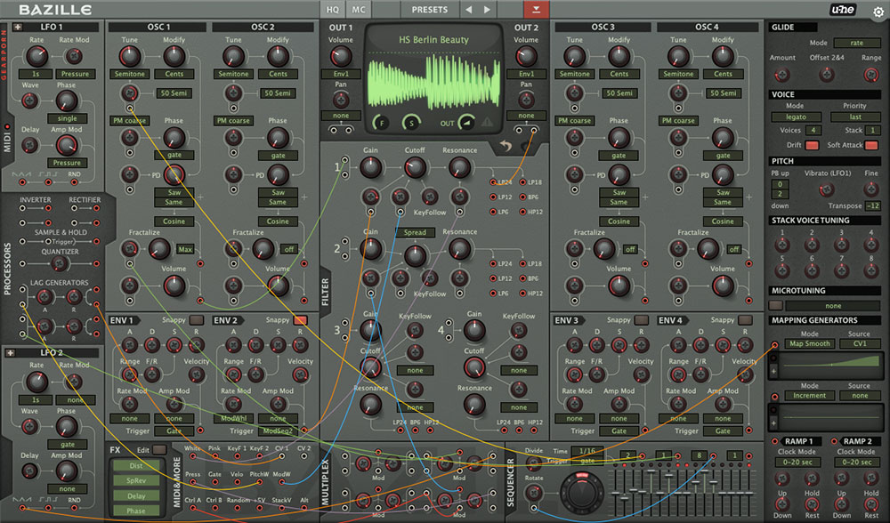Disable the voice Drift switch
The height and width of the screenshot is (523, 890).
tap(812, 145)
